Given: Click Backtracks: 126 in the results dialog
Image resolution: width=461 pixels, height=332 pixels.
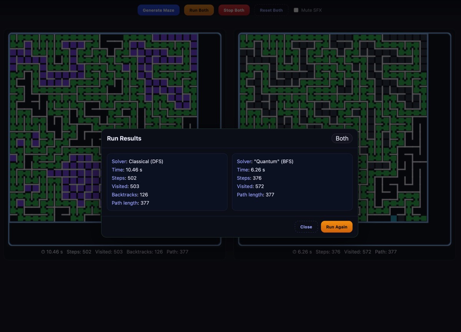Looking at the screenshot, I should pos(130,195).
